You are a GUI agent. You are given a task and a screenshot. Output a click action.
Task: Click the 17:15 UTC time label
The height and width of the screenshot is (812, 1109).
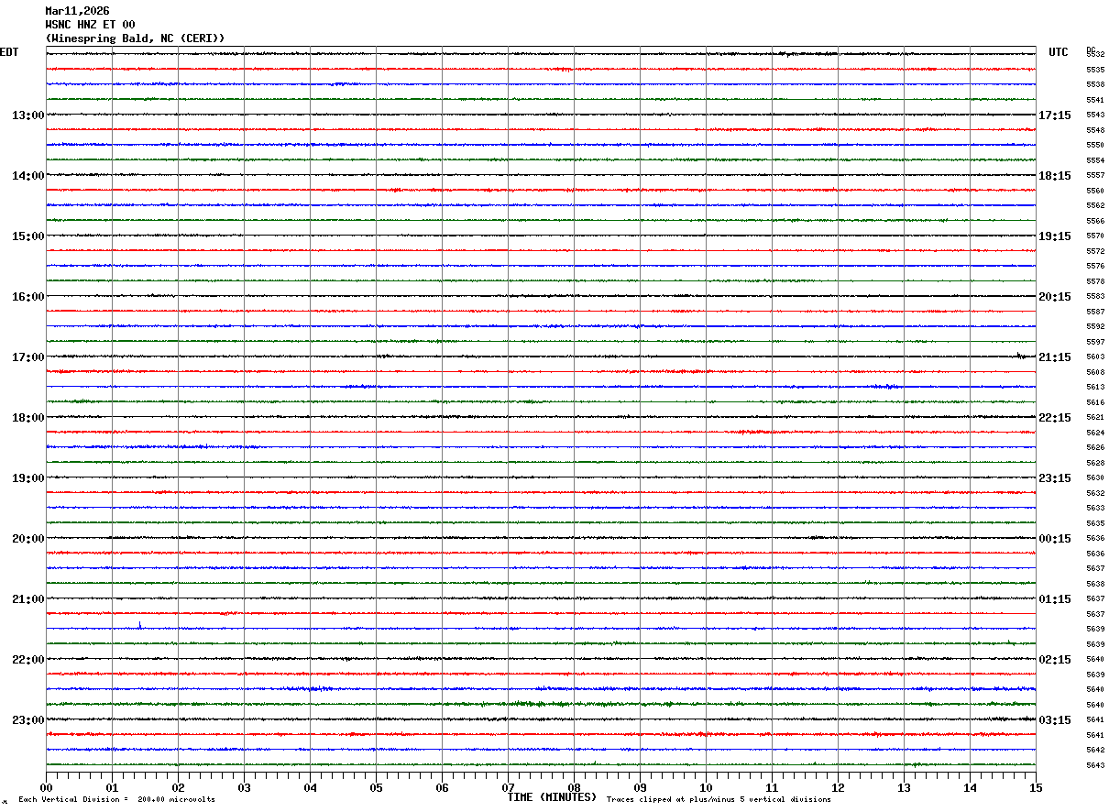pyautogui.click(x=1055, y=115)
